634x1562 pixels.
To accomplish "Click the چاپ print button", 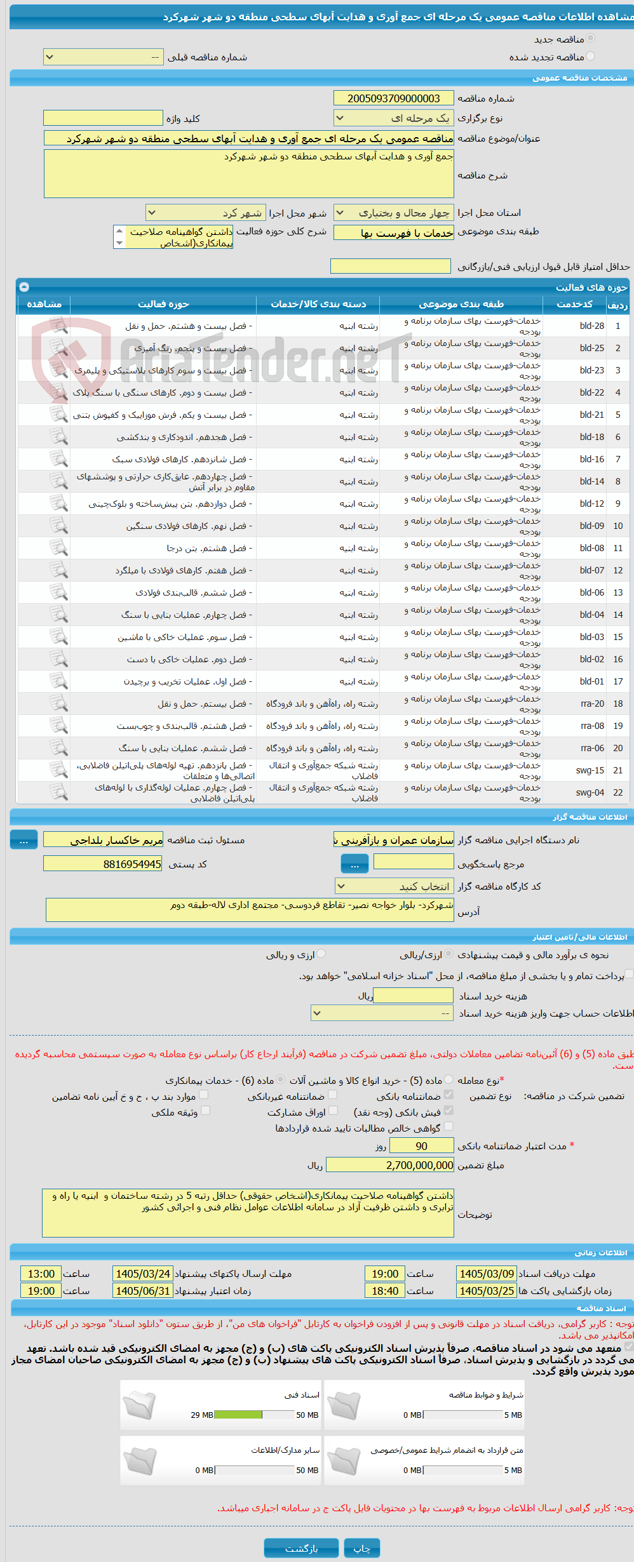I will click(361, 1548).
